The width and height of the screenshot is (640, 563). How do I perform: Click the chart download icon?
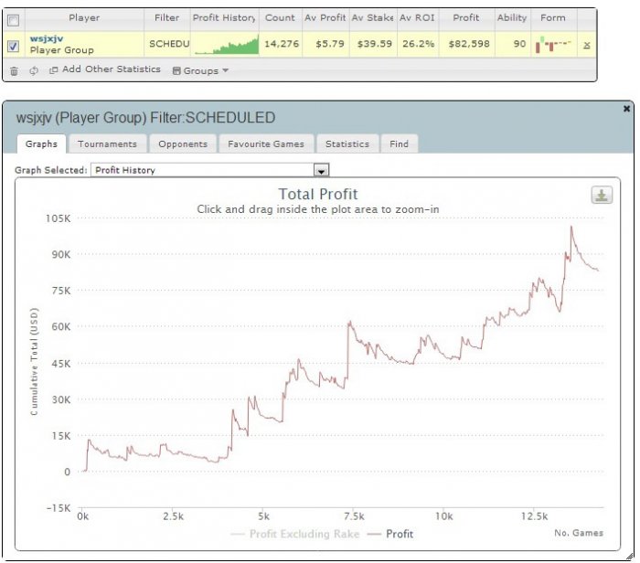pyautogui.click(x=602, y=195)
